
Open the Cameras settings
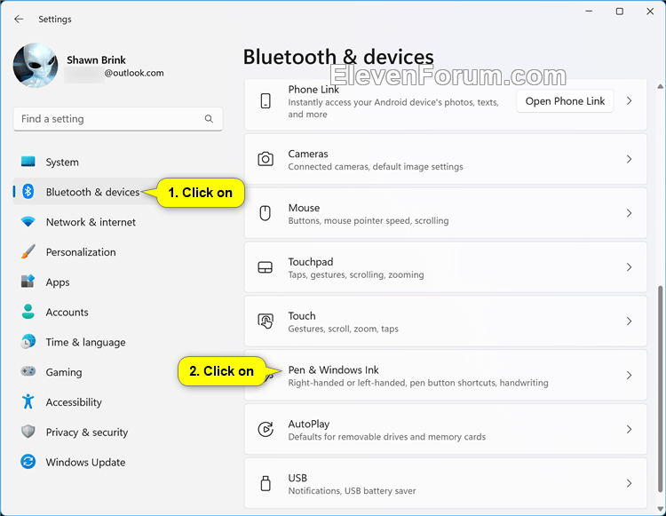pos(446,159)
